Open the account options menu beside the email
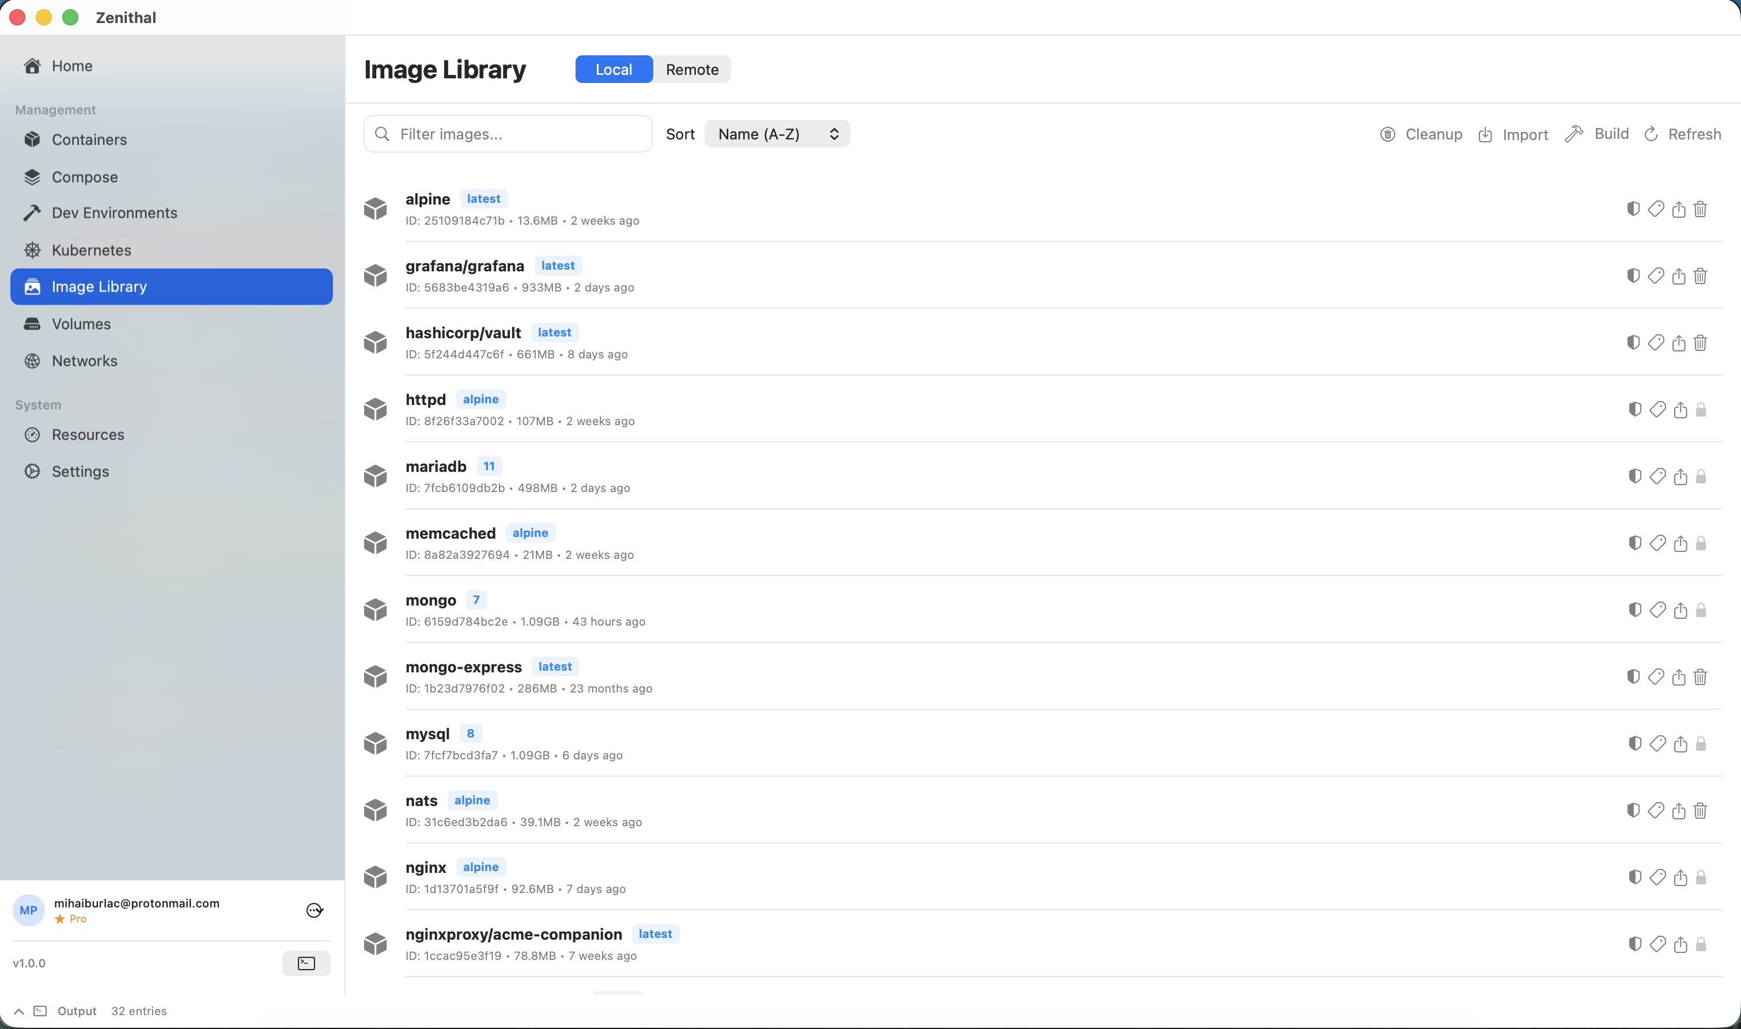This screenshot has width=1741, height=1029. coord(314,910)
